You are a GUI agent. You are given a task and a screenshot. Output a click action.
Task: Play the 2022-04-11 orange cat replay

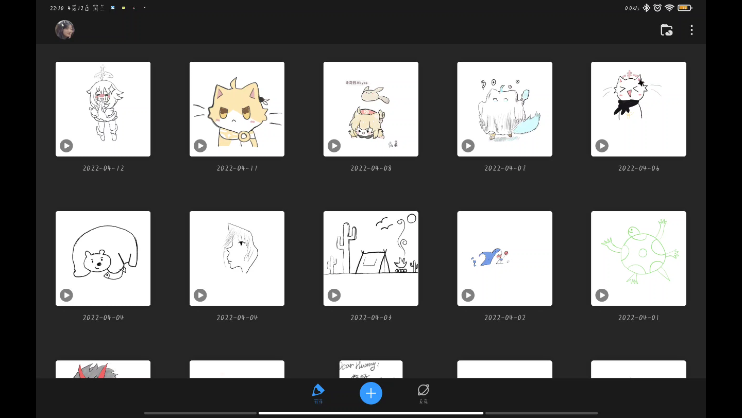[200, 146]
